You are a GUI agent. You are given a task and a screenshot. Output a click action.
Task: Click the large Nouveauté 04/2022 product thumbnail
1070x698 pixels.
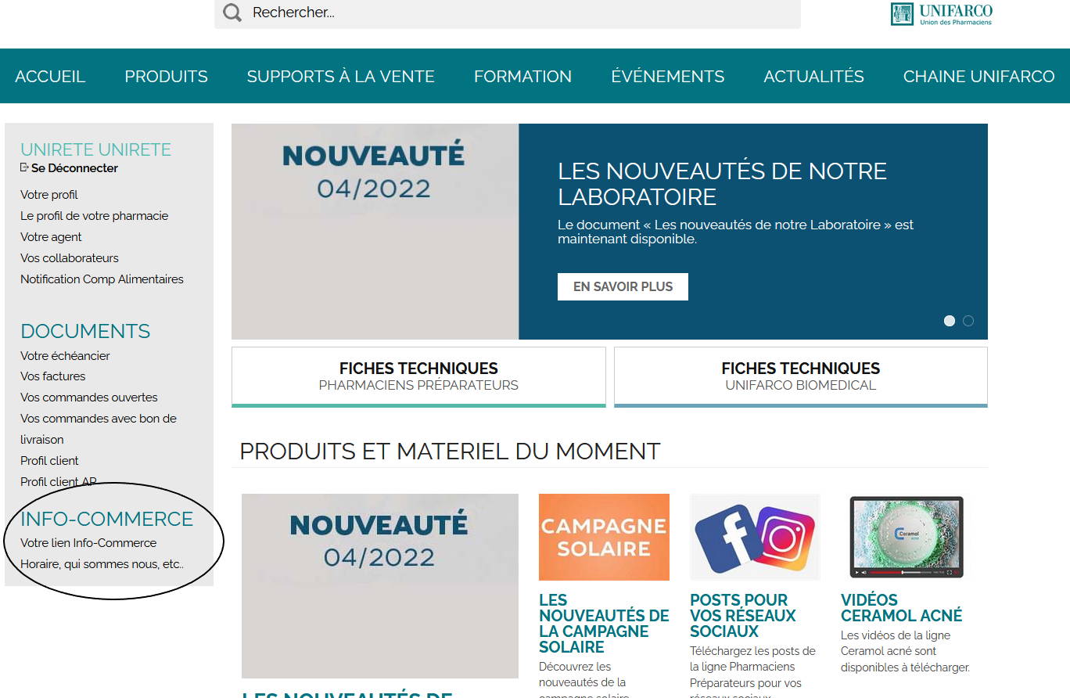tap(379, 586)
